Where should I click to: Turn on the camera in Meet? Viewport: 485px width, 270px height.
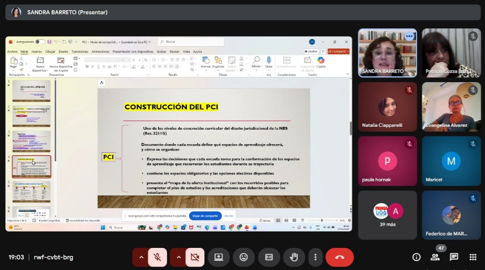point(195,257)
